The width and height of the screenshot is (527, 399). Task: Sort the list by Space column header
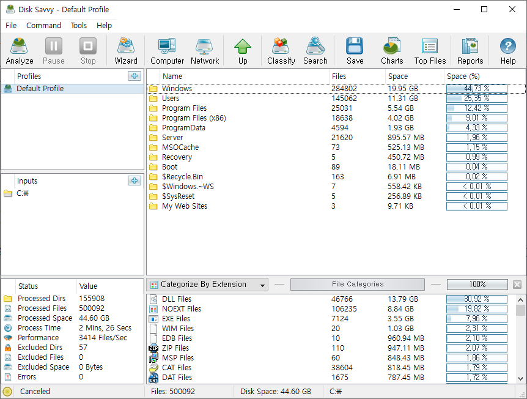(415, 76)
